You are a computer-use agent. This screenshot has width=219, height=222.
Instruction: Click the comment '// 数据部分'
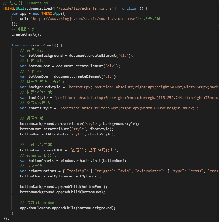click(x=32, y=166)
